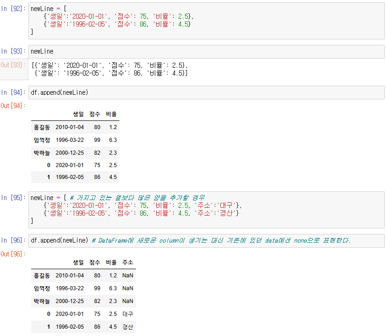Click the 임꺽정 row index in Out [94] table
The width and height of the screenshot is (387, 336).
coord(42,140)
